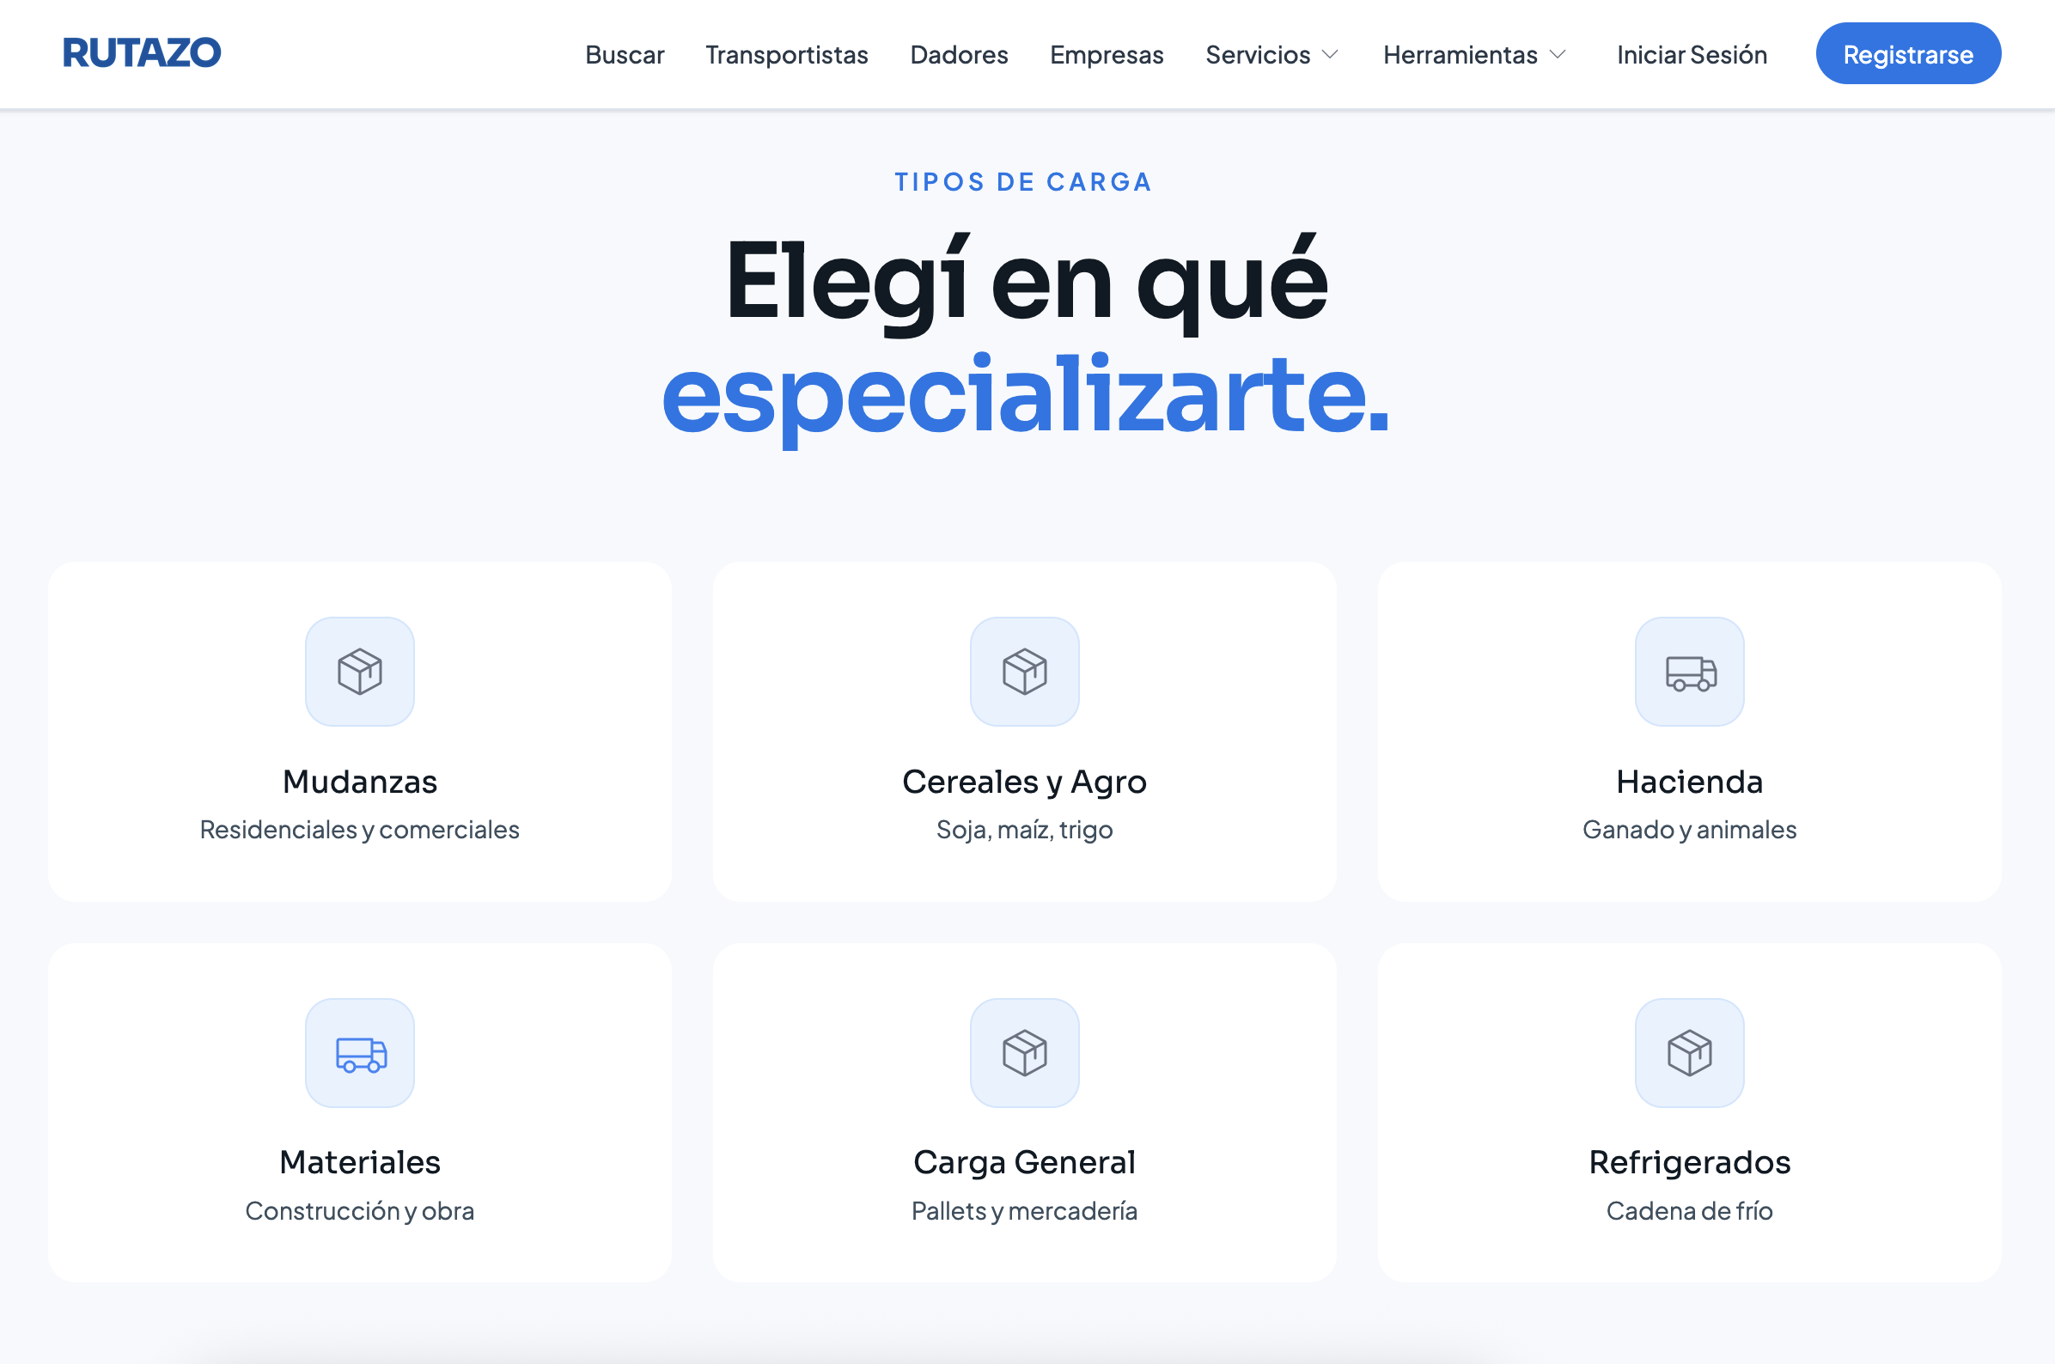Click 'Ganado y animales' text
This screenshot has height=1364, width=2055.
pos(1690,830)
